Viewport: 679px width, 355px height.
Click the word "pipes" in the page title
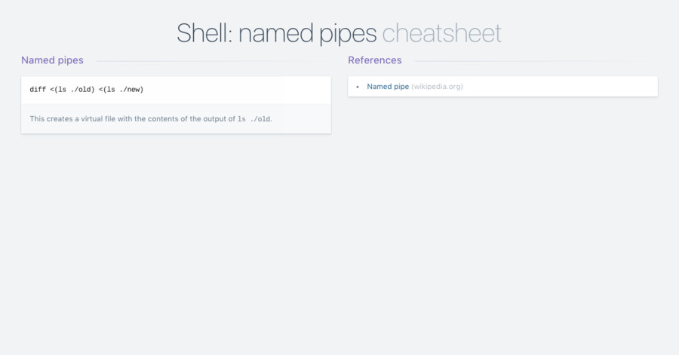pyautogui.click(x=349, y=33)
